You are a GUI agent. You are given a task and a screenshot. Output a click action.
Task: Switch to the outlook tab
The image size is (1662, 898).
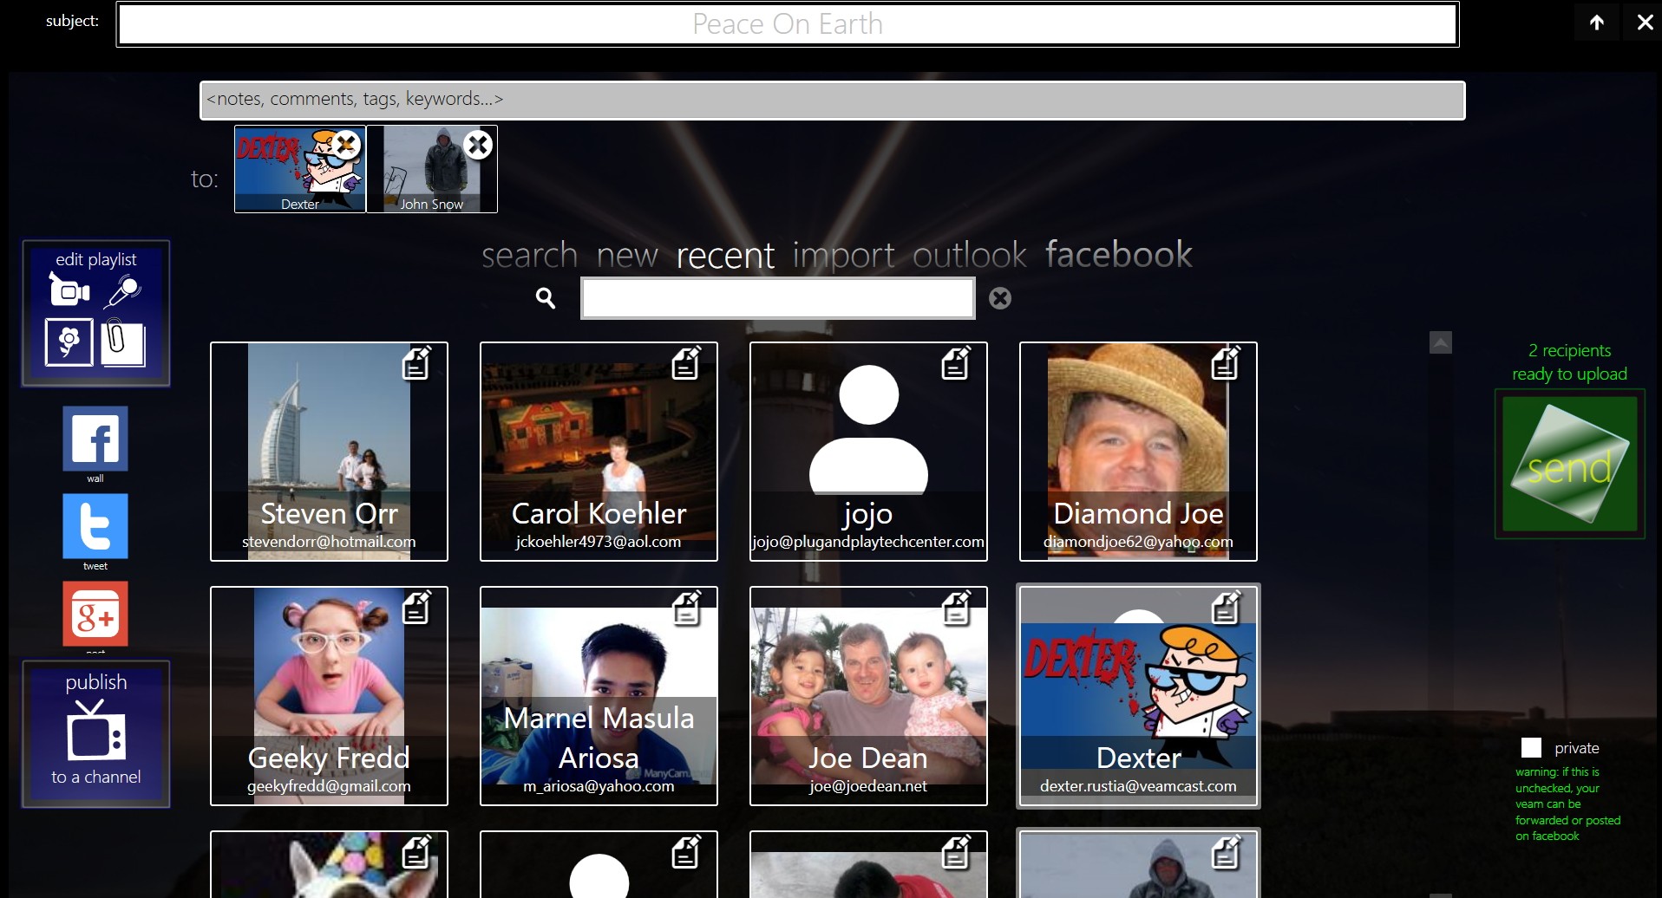[x=970, y=255]
